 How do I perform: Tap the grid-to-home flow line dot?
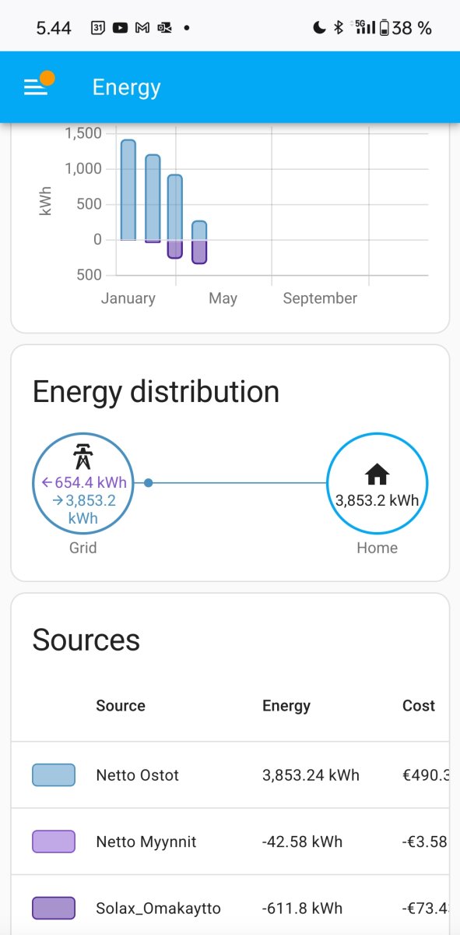click(x=149, y=483)
